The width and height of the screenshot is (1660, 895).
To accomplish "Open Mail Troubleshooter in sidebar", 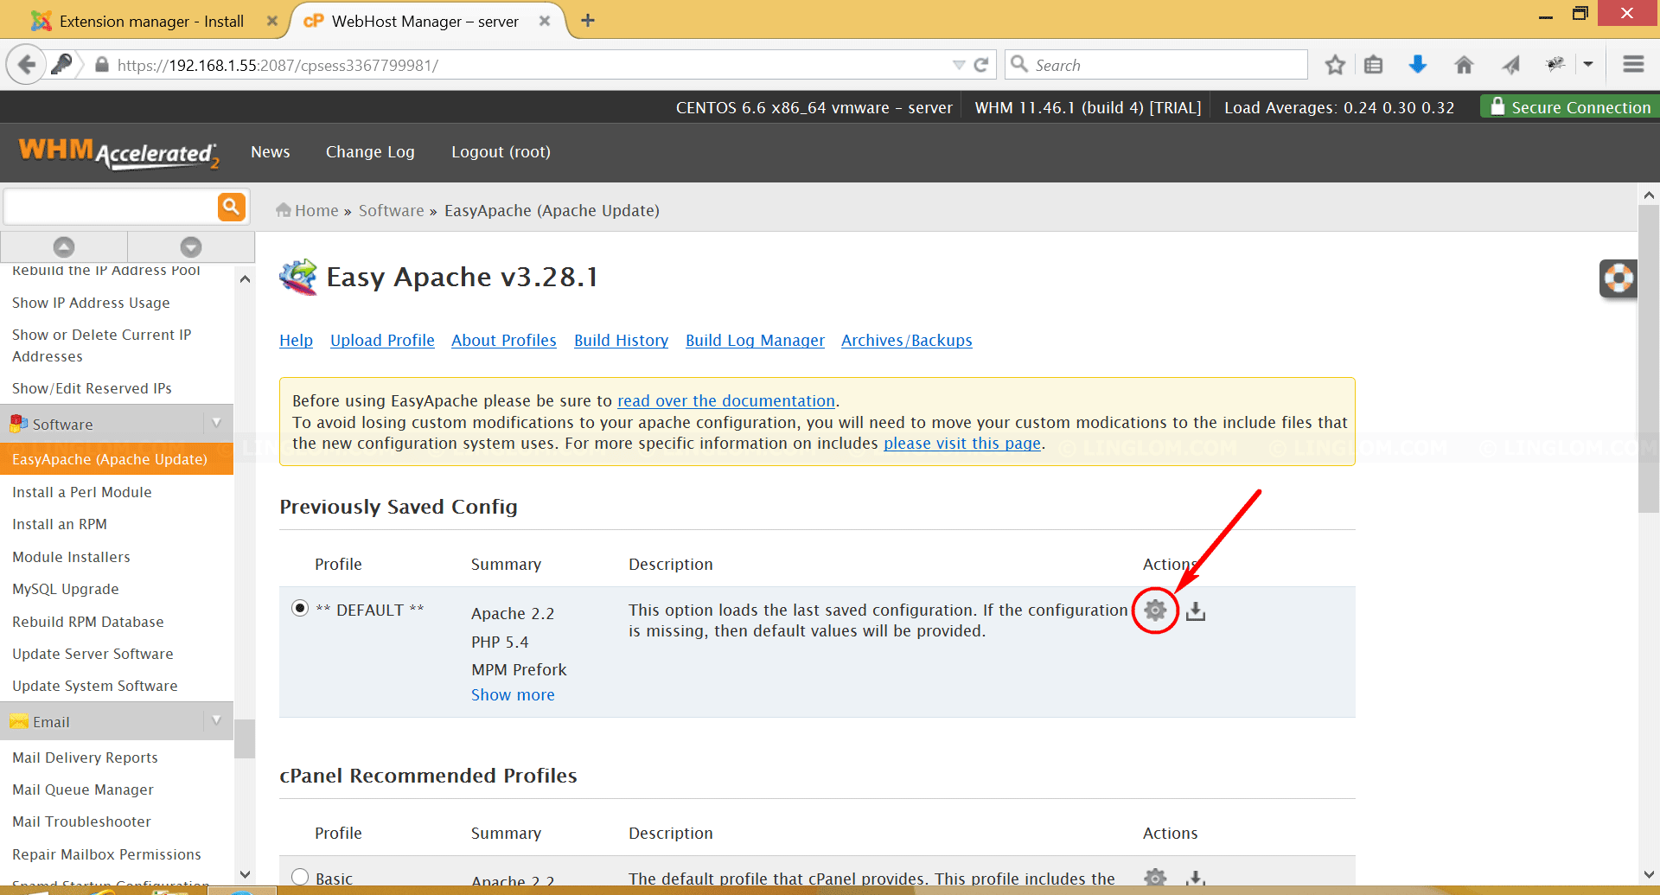I will 81,821.
